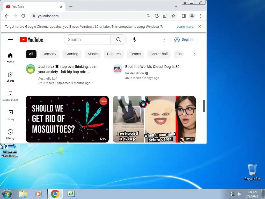Select the Debates filter chip
265x199 pixels.
point(114,54)
